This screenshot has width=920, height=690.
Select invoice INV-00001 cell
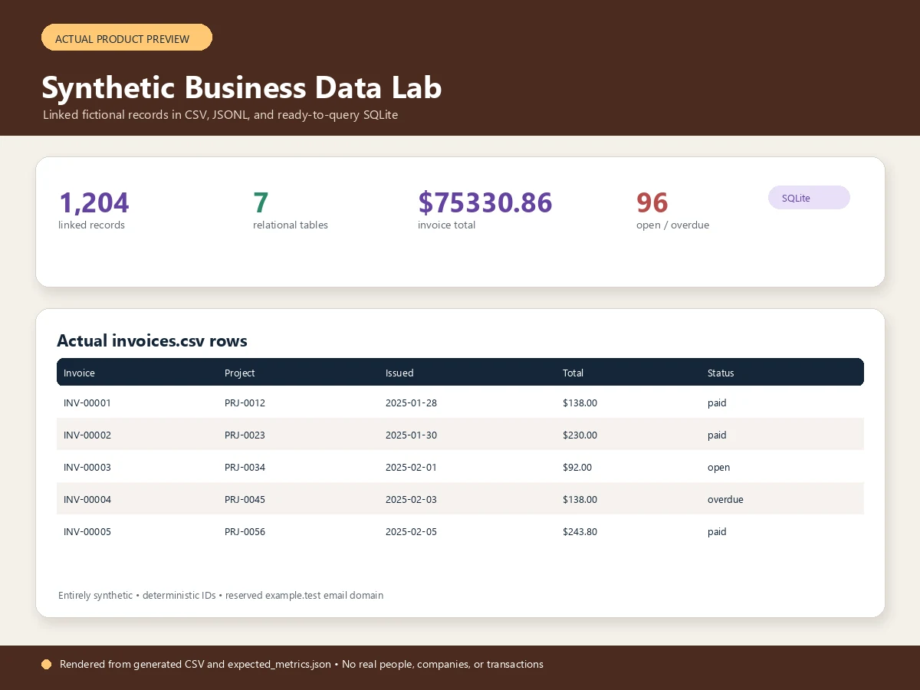tap(87, 402)
